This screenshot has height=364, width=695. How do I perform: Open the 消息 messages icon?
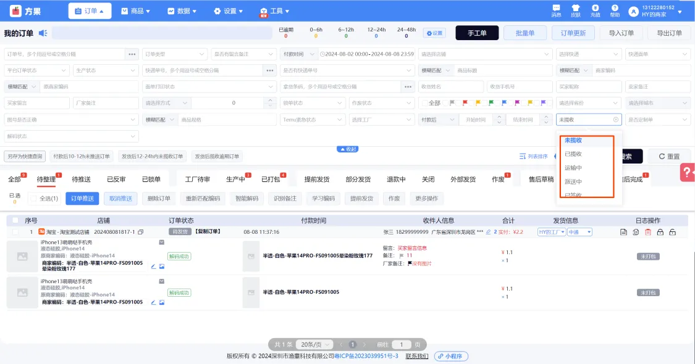(x=556, y=10)
